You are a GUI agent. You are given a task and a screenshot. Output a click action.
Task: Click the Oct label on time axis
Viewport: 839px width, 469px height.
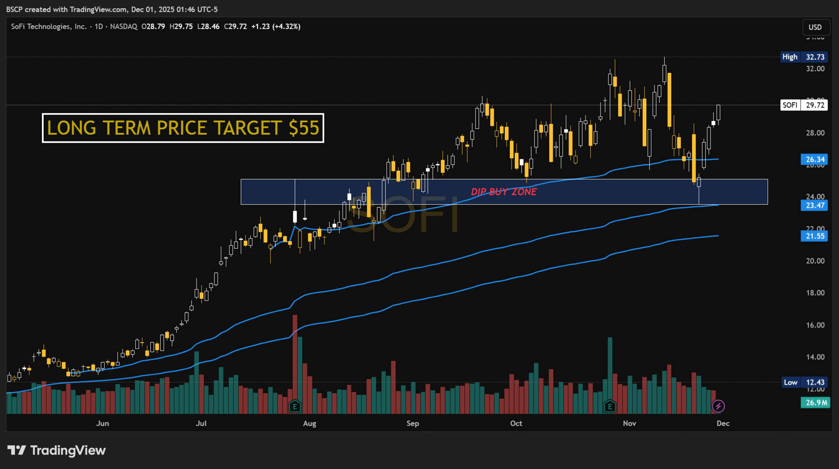(516, 423)
